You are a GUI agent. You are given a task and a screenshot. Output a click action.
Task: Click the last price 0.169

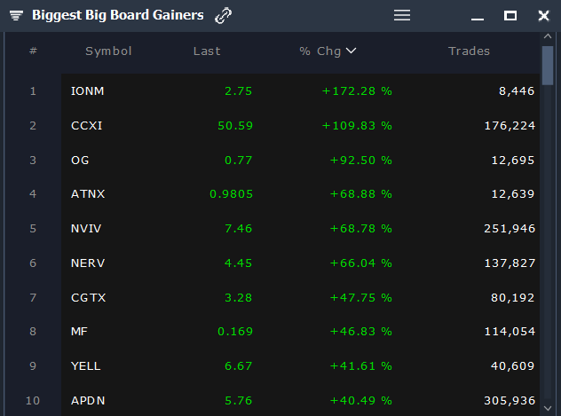click(235, 332)
